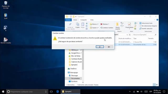
Task: Choose Invertir selección
Action: 146,28
